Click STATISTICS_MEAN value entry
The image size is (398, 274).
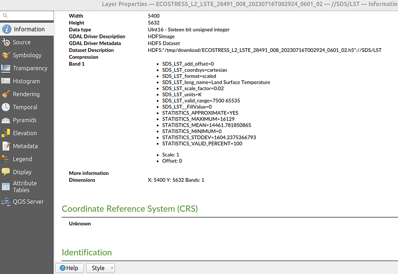tap(206, 125)
